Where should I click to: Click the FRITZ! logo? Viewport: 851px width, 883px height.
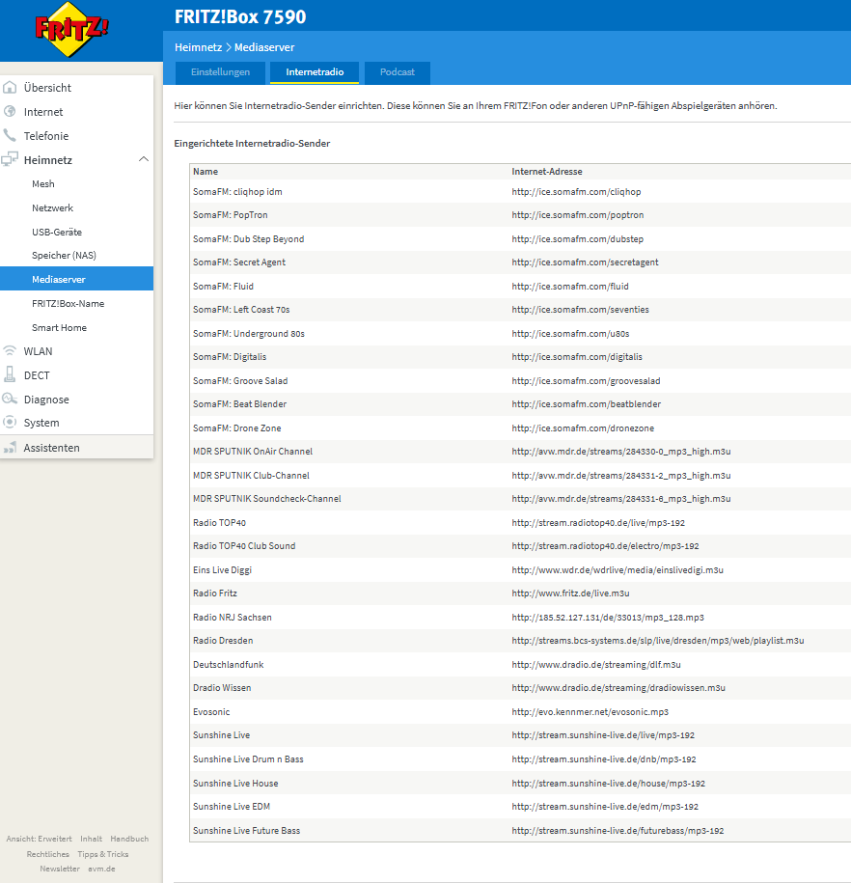(x=71, y=29)
